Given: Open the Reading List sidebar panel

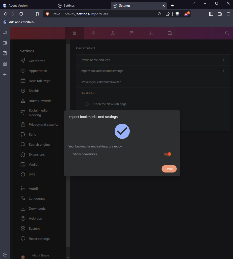Looking at the screenshot, I should [x=5, y=64].
